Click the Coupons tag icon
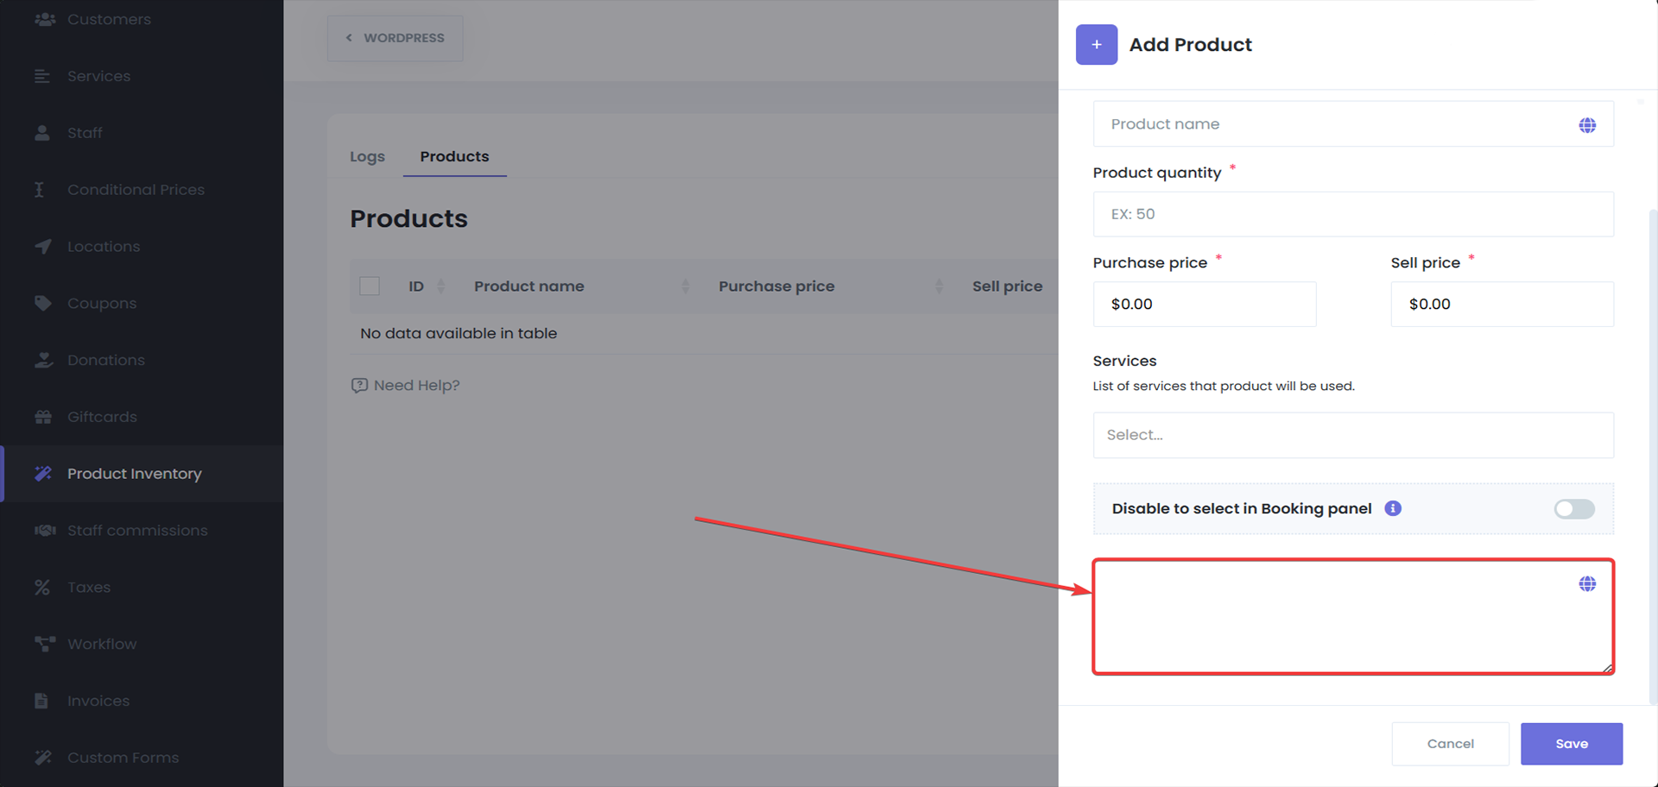This screenshot has height=787, width=1658. click(x=42, y=303)
